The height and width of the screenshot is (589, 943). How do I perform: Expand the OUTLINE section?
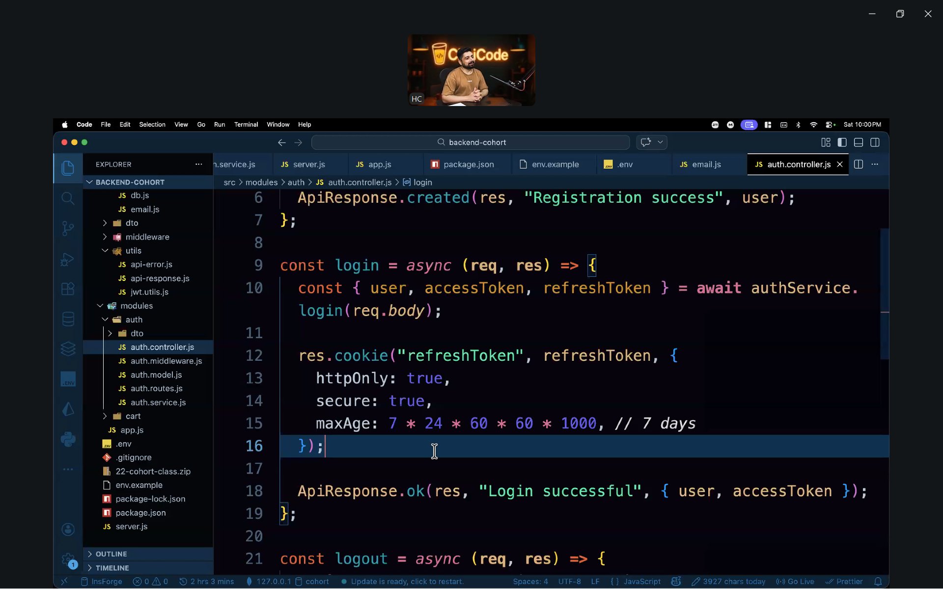click(x=111, y=554)
